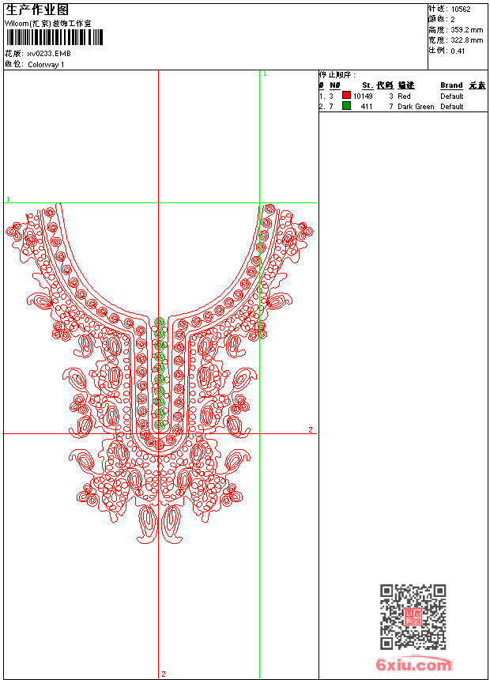Image resolution: width=490 pixels, height=680 pixels.
Task: Select stitch count 411 in Dark Green row
Action: (x=367, y=107)
